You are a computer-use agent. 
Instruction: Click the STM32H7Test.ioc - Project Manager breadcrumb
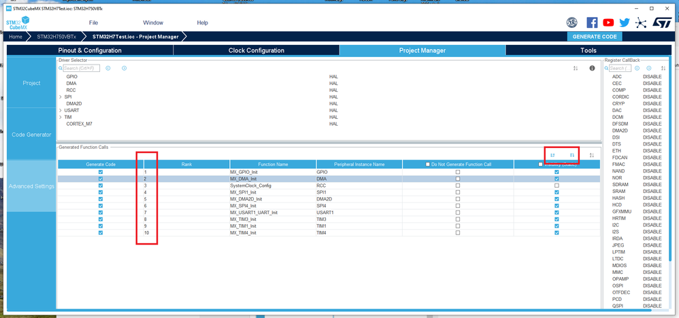tap(135, 37)
